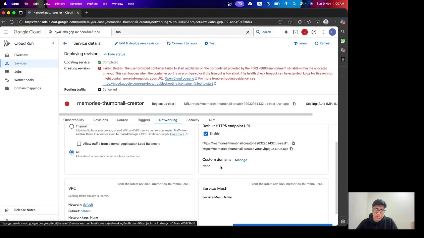Open the History menu in Edge

tap(60, 4)
